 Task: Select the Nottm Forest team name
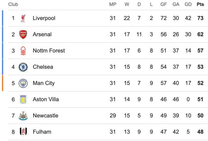coord(49,51)
